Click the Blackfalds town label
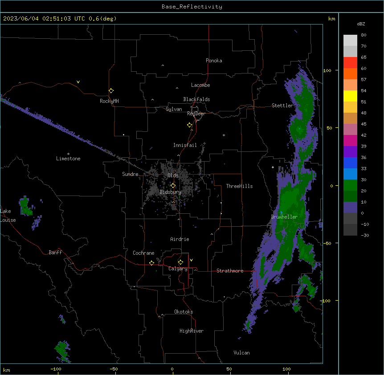Screen dimensions: 384x375 pos(196,99)
